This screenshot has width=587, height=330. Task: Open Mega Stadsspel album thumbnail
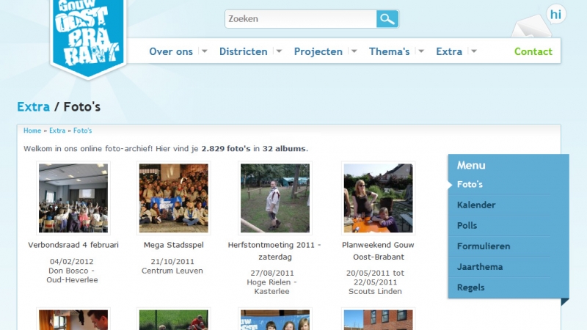[x=174, y=198]
